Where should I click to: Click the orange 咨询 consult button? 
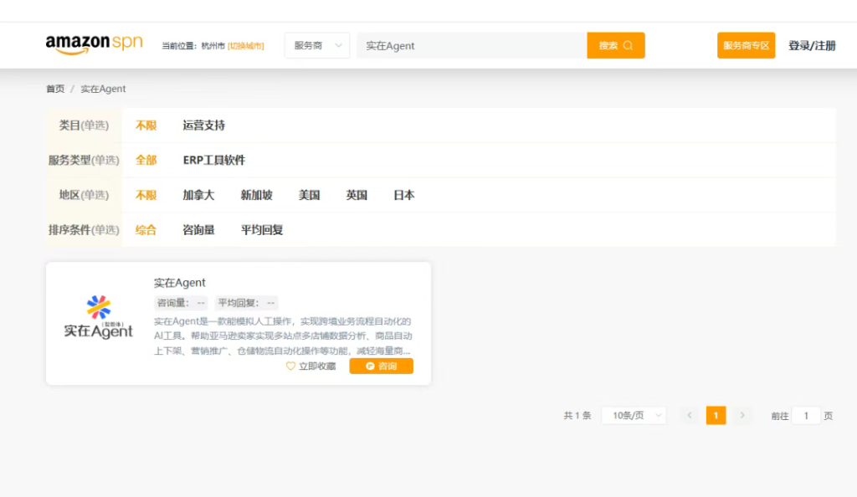[x=381, y=366]
